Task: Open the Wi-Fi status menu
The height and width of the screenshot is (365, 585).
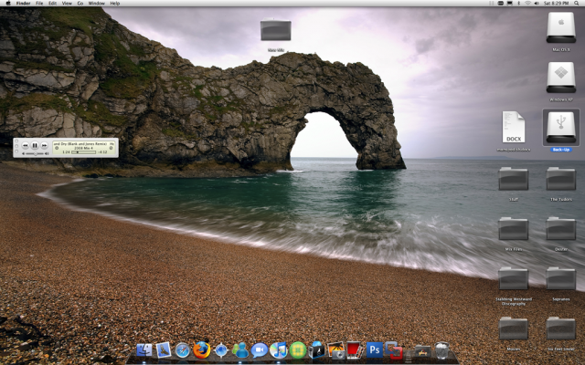Action: (x=527, y=3)
